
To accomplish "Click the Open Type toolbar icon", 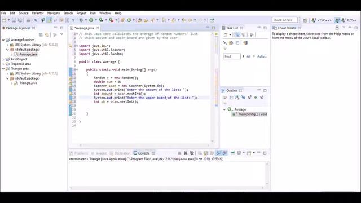I will [139, 20].
